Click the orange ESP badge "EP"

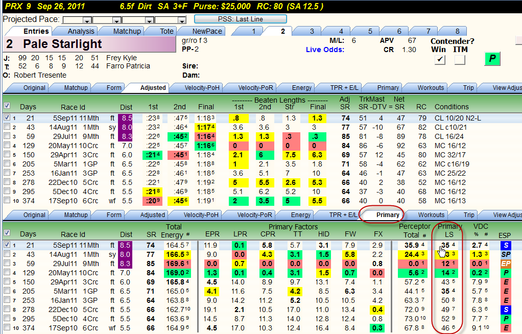pos(506,264)
